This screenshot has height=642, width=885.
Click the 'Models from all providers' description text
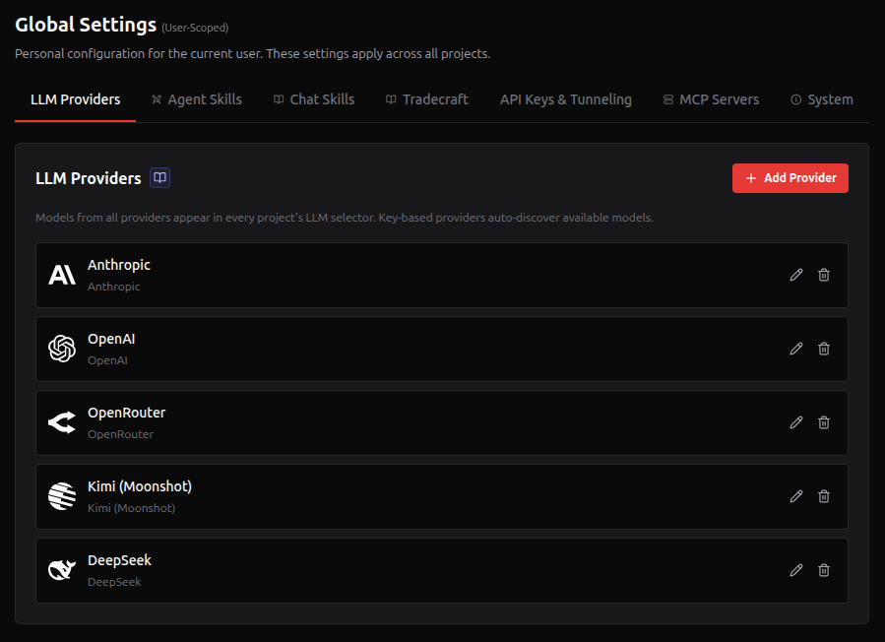coord(345,218)
